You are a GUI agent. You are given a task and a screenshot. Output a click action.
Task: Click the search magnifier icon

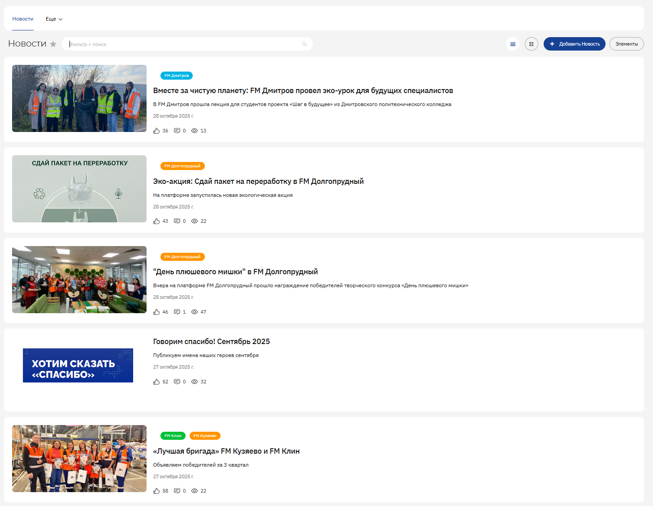(304, 44)
